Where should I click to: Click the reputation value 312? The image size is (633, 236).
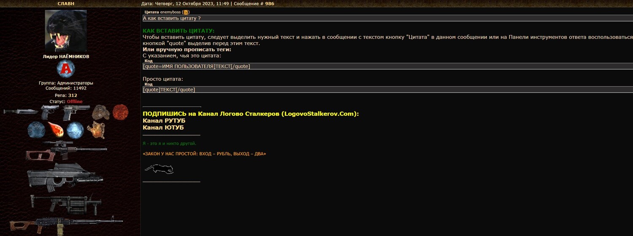pyautogui.click(x=73, y=95)
